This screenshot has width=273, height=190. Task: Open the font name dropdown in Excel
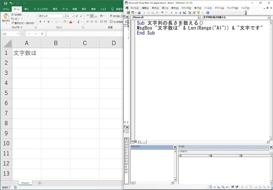[64, 16]
